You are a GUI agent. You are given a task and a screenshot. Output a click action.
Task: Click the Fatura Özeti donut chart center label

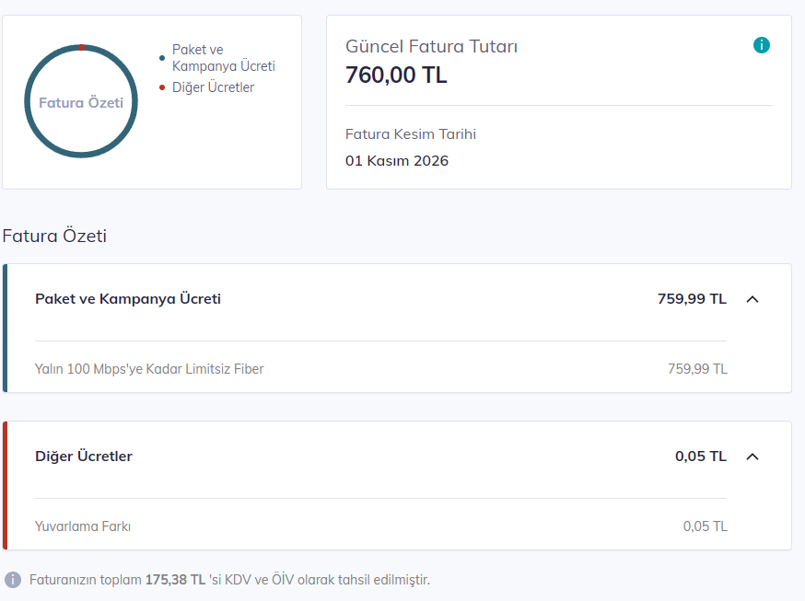pyautogui.click(x=81, y=102)
